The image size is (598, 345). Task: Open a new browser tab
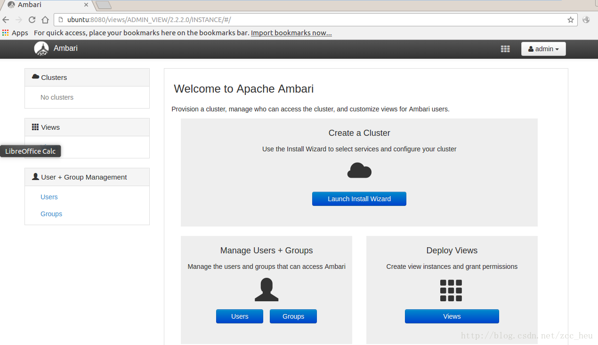tap(104, 5)
